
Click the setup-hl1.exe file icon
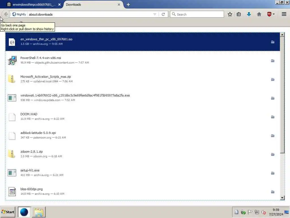[x=12, y=173]
